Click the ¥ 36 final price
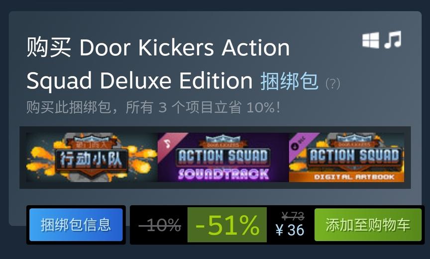This screenshot has height=259, width=430. click(x=290, y=230)
